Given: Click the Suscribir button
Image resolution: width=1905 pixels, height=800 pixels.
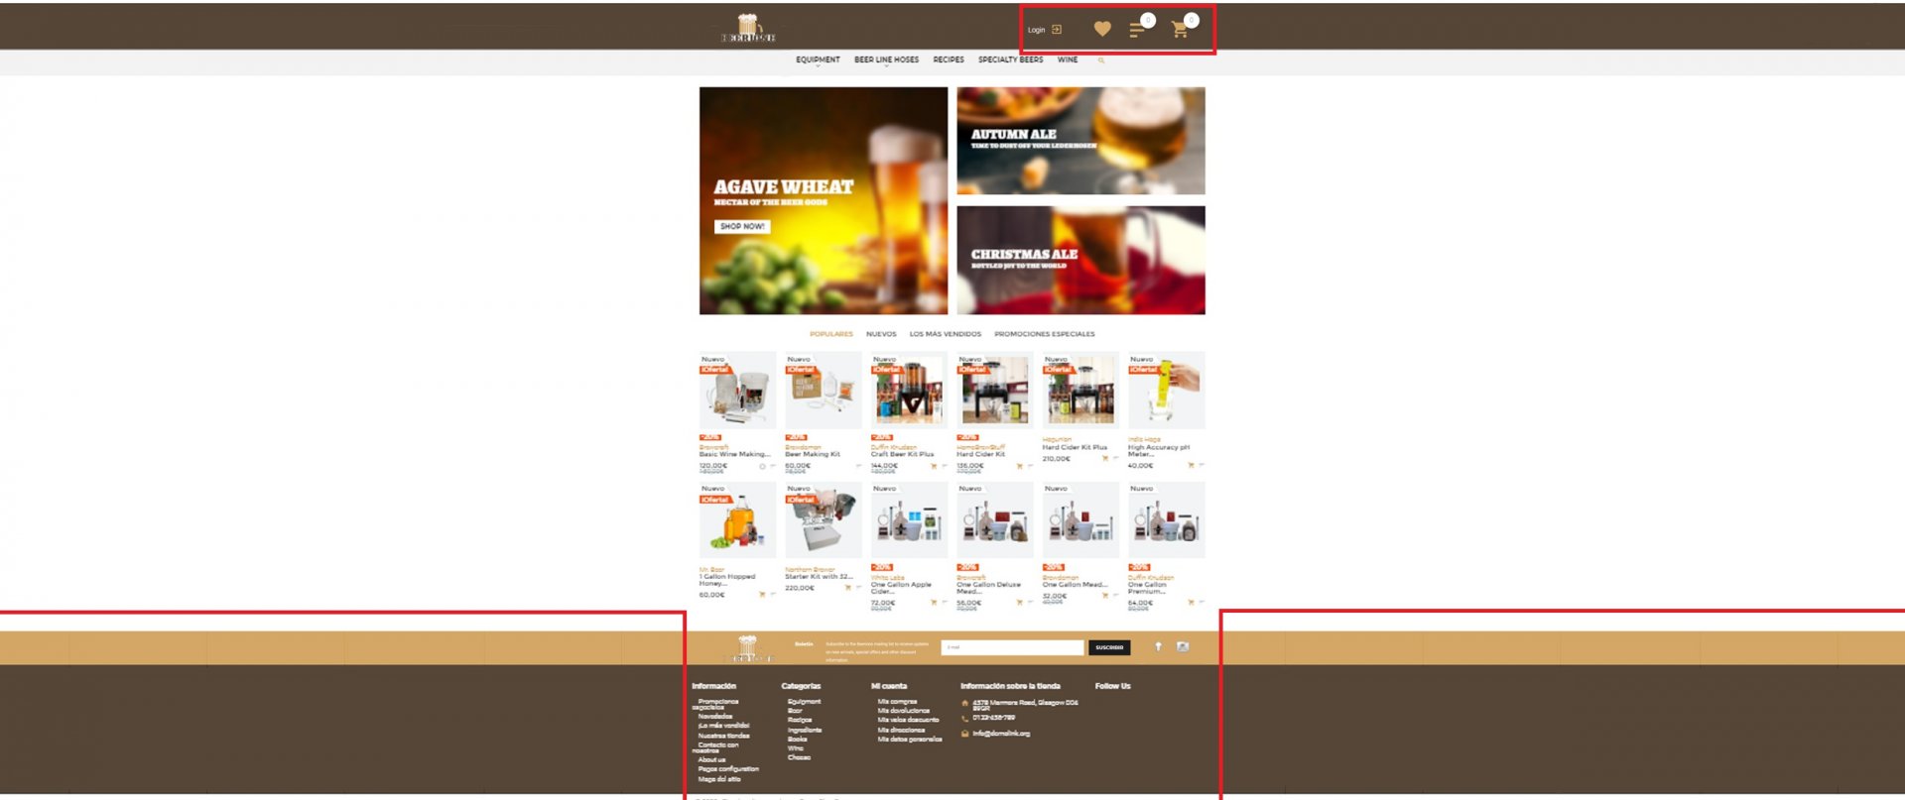Looking at the screenshot, I should click(x=1109, y=647).
